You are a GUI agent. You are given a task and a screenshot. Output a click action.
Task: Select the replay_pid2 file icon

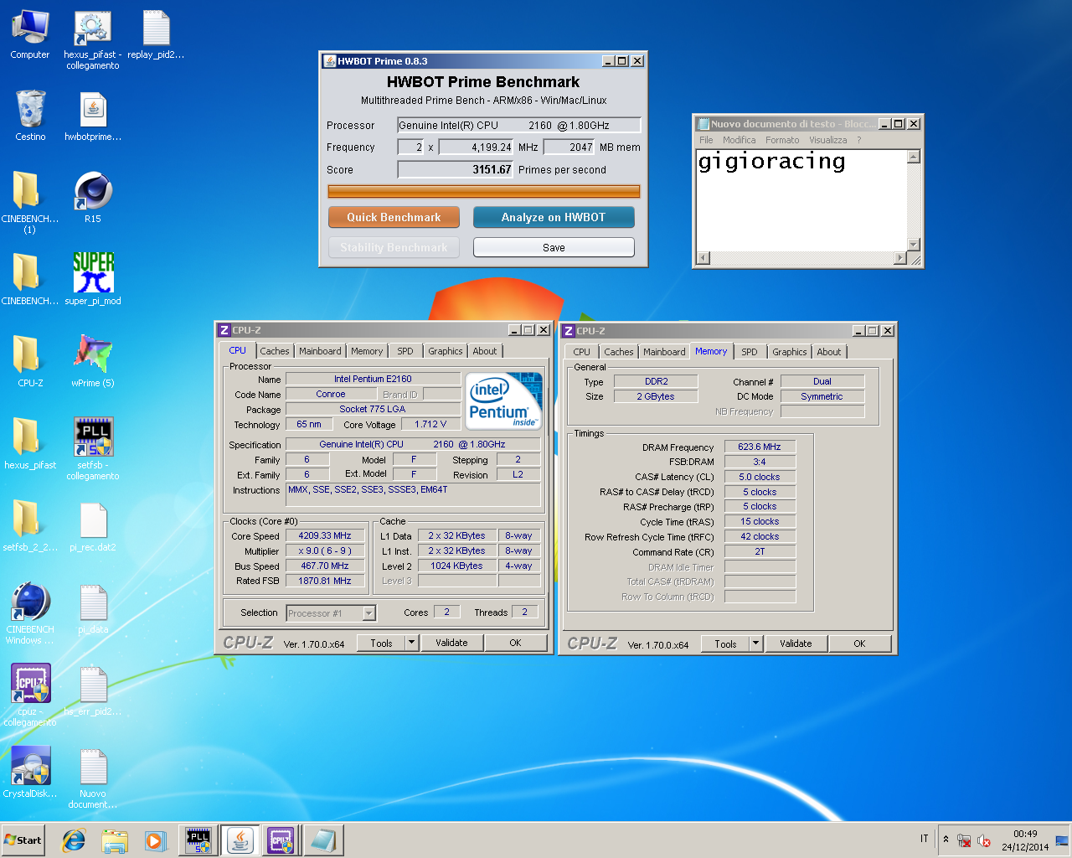tap(156, 35)
